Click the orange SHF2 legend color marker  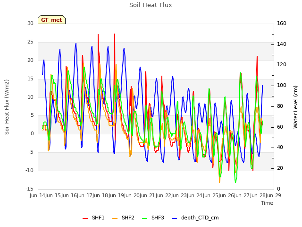pos(115,218)
